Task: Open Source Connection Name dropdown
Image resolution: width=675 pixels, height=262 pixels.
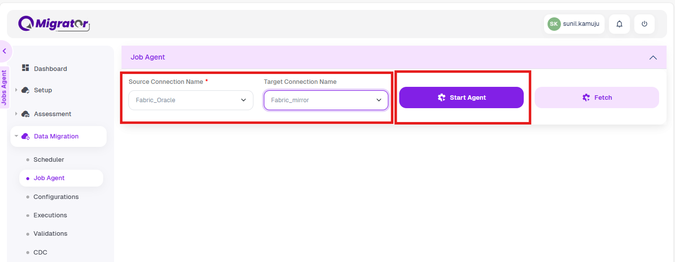Action: [x=191, y=100]
